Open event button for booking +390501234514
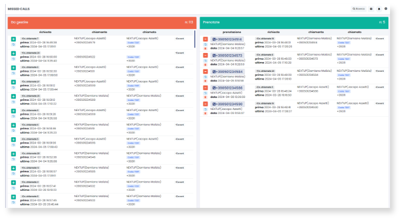 pos(380,39)
